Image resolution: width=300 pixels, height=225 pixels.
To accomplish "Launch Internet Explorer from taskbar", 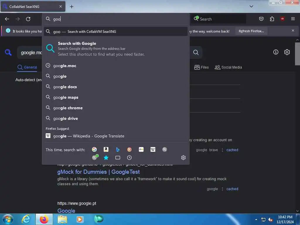I will tap(26, 219).
